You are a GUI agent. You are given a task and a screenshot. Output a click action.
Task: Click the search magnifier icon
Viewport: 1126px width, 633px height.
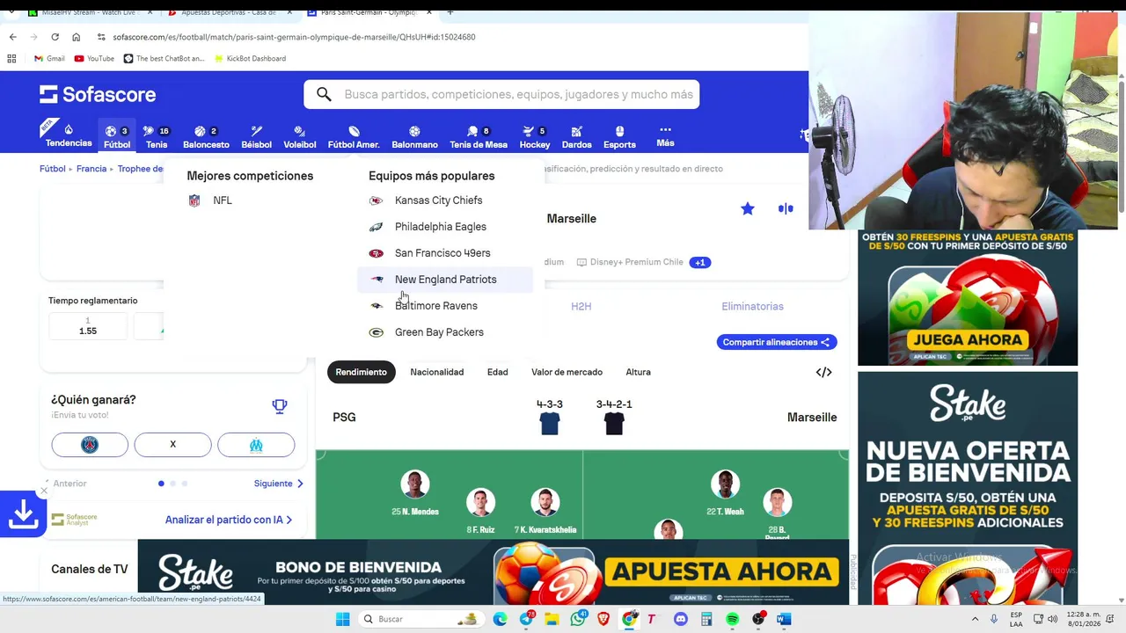coord(324,94)
